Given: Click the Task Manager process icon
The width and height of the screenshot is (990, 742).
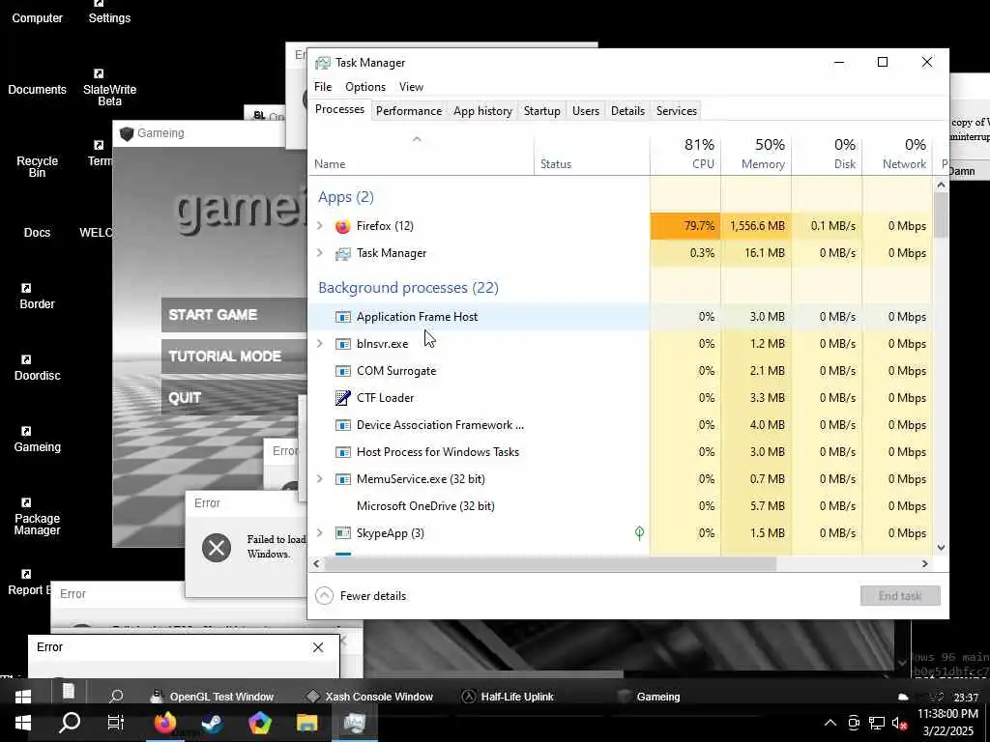Looking at the screenshot, I should [343, 253].
